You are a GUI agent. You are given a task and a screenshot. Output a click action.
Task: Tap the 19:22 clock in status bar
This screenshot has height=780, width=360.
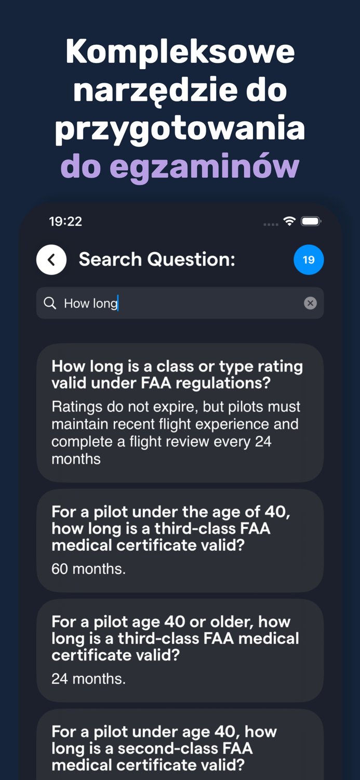65,222
